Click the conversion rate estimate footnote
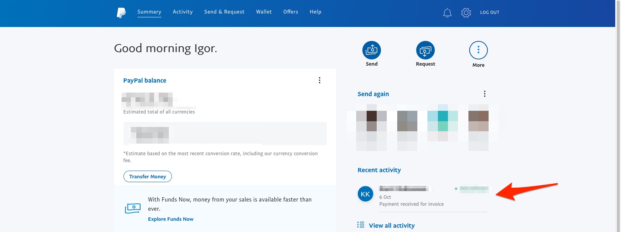Viewport: 621px width, 232px height. [221, 157]
